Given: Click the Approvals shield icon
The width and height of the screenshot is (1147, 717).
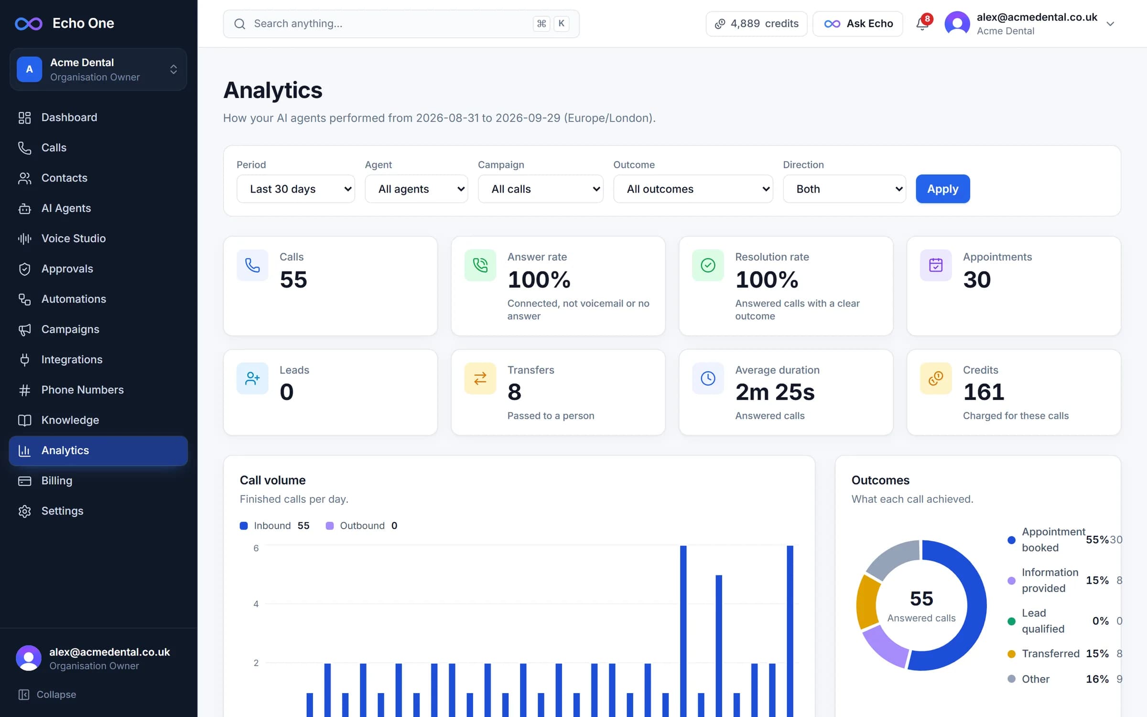Looking at the screenshot, I should click(24, 269).
